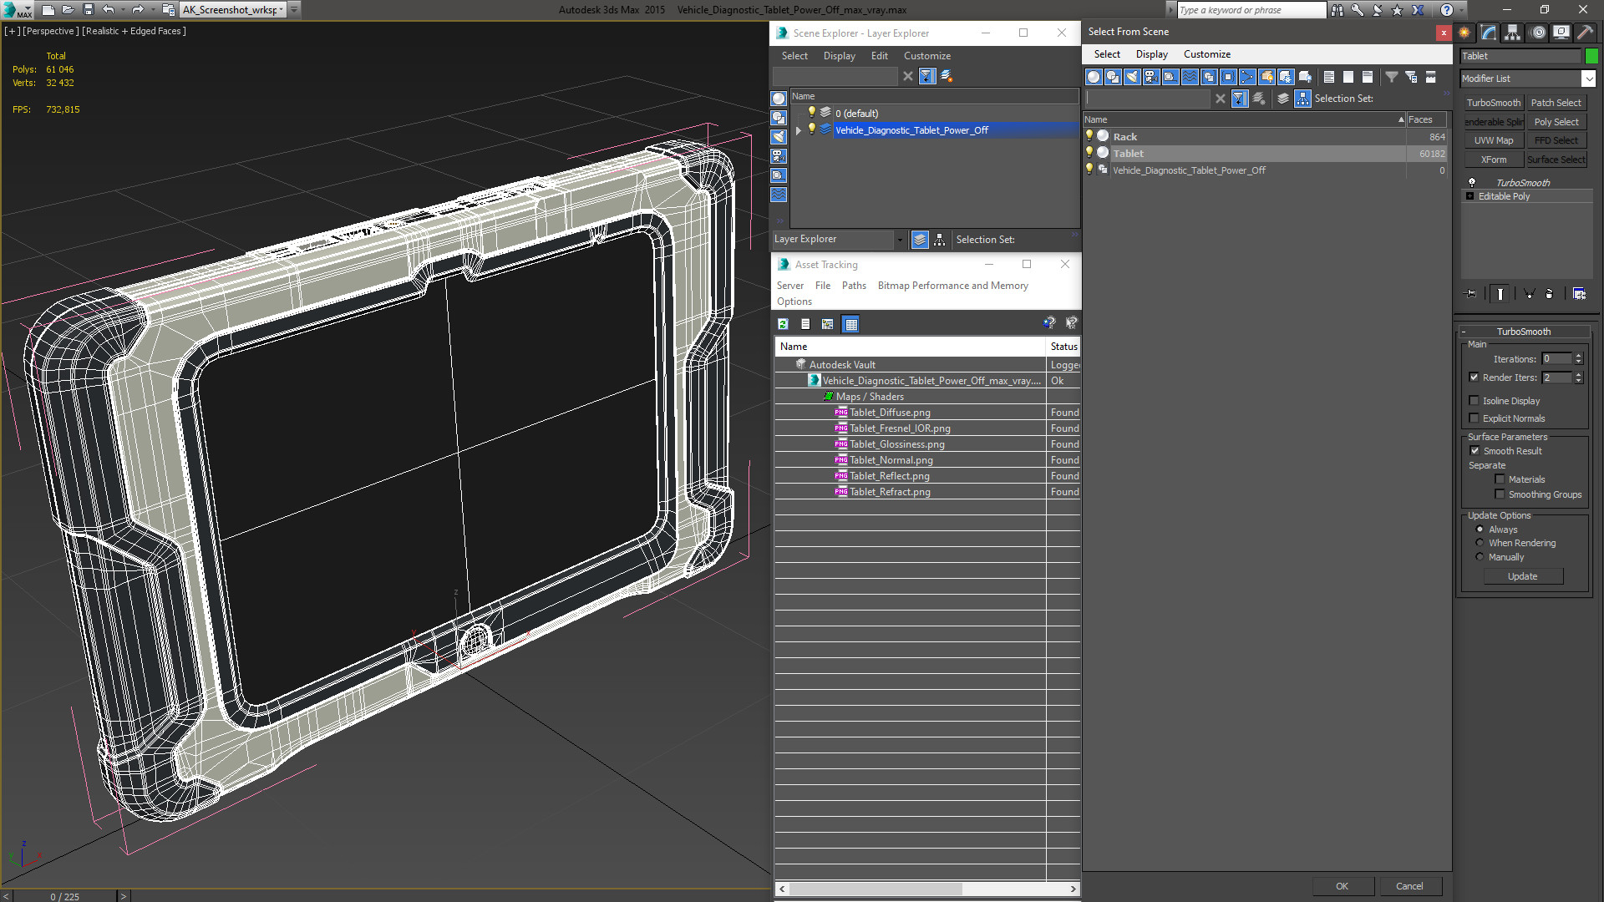Toggle Display Cameras filter in Select From Scene

tap(1151, 77)
